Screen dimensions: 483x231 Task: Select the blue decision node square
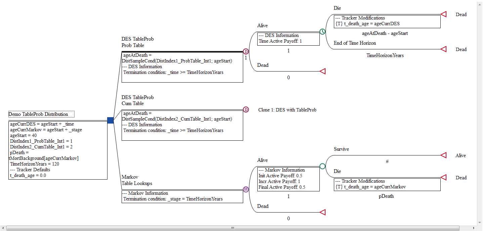coord(110,120)
